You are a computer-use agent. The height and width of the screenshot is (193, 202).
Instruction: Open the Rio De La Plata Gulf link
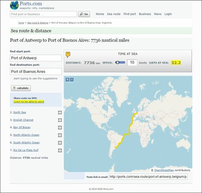26,150
